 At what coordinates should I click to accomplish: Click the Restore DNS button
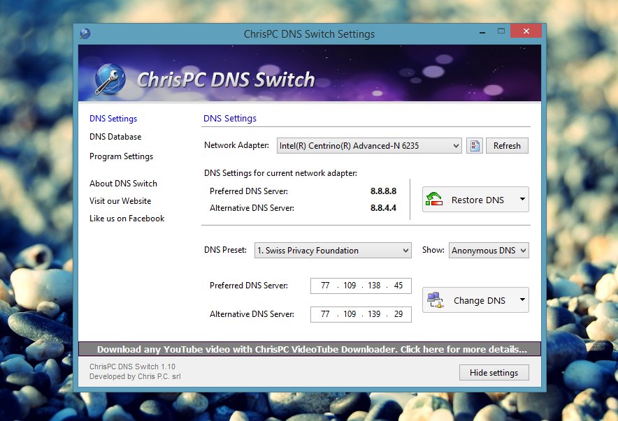coord(475,200)
